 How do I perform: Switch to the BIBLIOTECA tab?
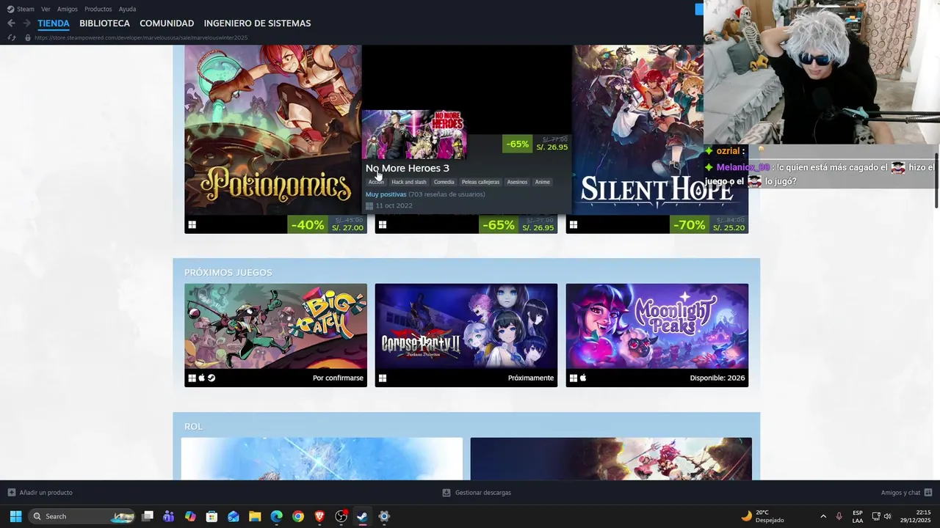pos(104,23)
